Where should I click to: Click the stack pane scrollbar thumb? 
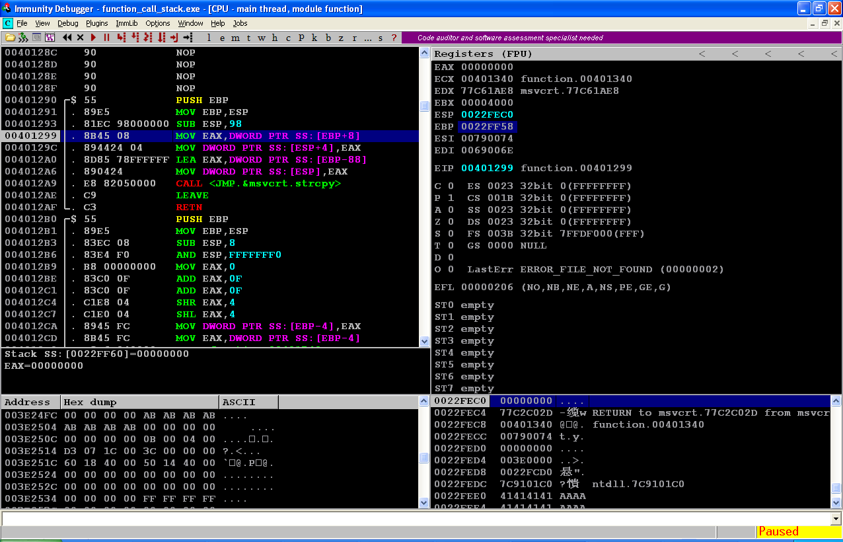tap(836, 488)
